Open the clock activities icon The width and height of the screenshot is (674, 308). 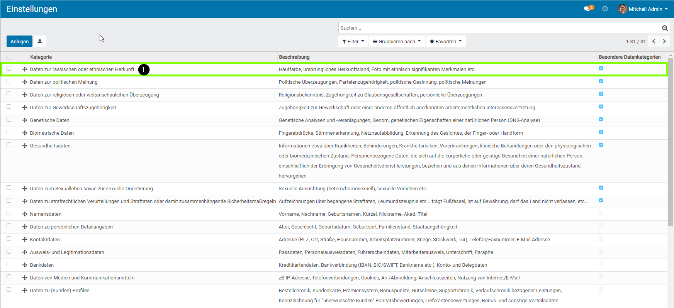(605, 9)
